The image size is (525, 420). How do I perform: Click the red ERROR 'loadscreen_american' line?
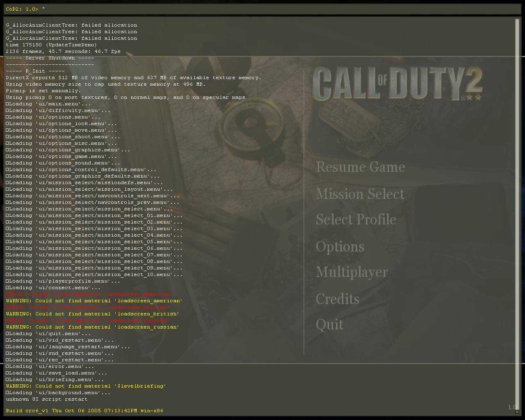point(89,294)
